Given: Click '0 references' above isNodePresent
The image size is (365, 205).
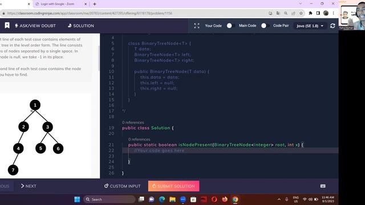Looking at the screenshot, I should tap(139, 139).
